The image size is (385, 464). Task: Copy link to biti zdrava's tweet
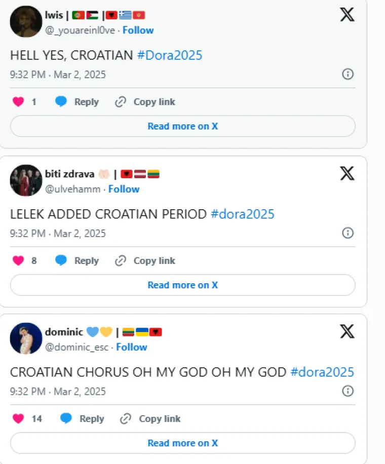coord(145,261)
